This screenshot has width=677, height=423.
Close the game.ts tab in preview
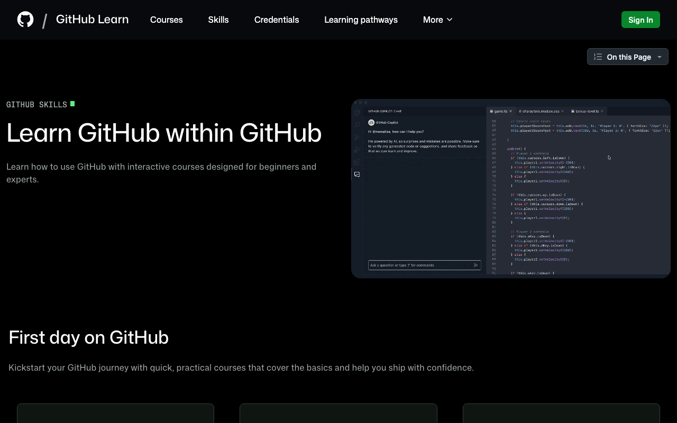pyautogui.click(x=510, y=111)
